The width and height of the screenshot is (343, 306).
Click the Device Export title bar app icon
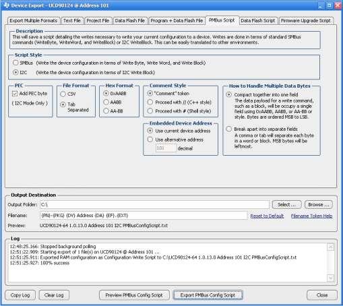[x=7, y=5]
